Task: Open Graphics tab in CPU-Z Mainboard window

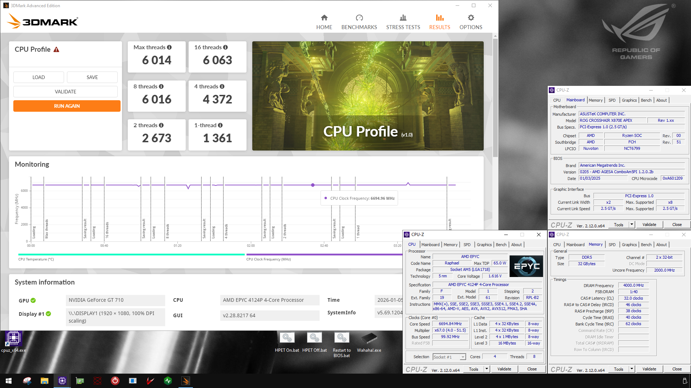Action: click(x=629, y=100)
